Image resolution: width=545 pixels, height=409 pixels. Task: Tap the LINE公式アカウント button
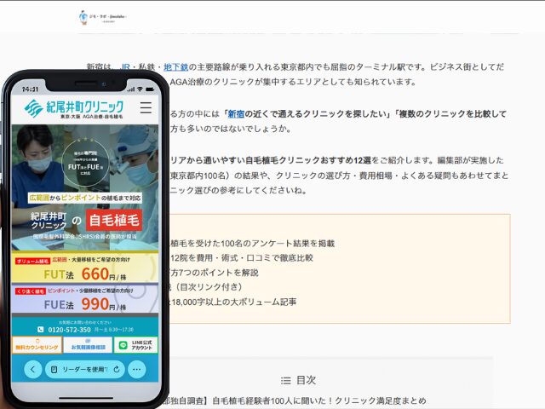(135, 345)
